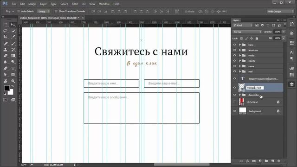Click the Background layer thumbnail
The width and height of the screenshot is (297, 167).
(243, 111)
